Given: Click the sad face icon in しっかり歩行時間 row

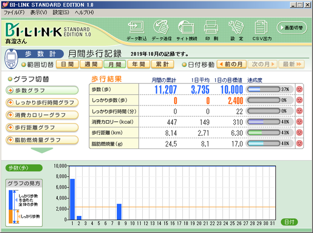Looking at the screenshot, I should pyautogui.click(x=299, y=111).
